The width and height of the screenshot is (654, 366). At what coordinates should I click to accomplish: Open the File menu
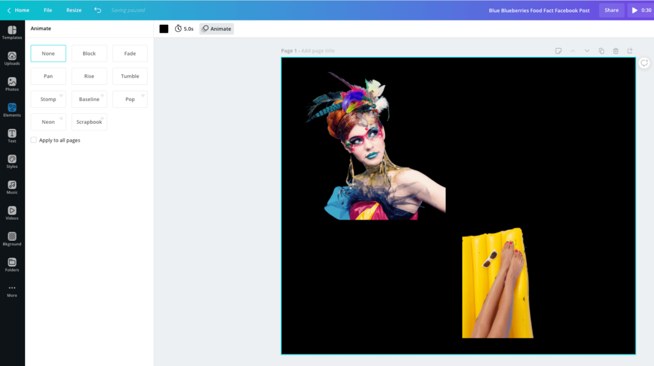(48, 10)
